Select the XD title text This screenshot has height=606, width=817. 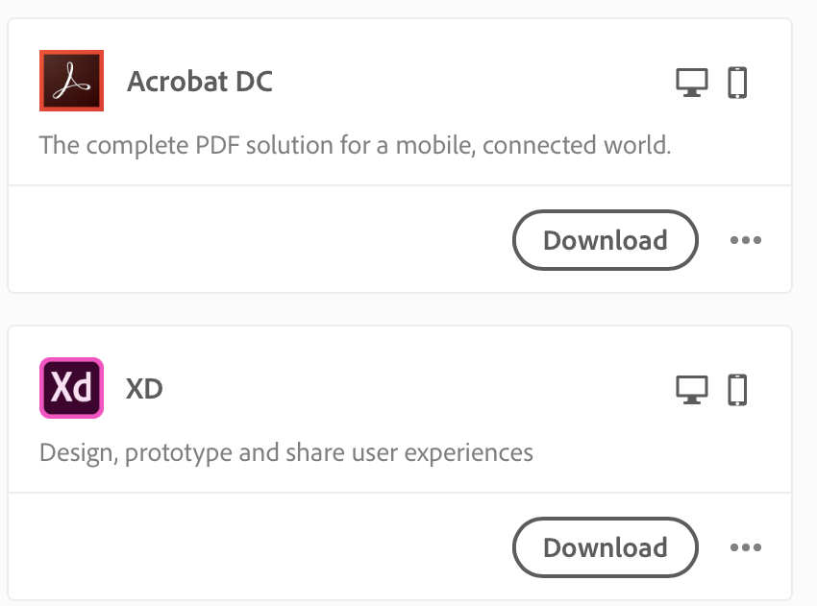[x=144, y=390]
